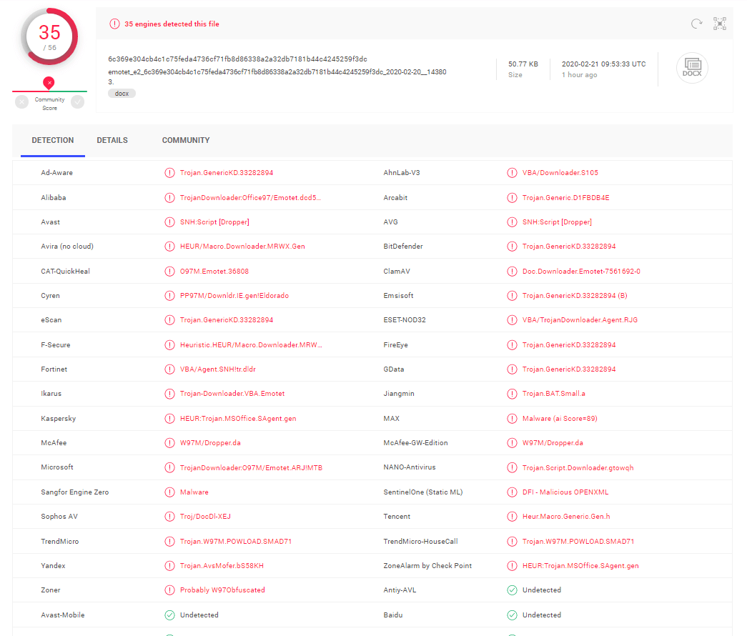The width and height of the screenshot is (747, 636).
Task: Open the COMMUNITY tab
Action: point(186,141)
